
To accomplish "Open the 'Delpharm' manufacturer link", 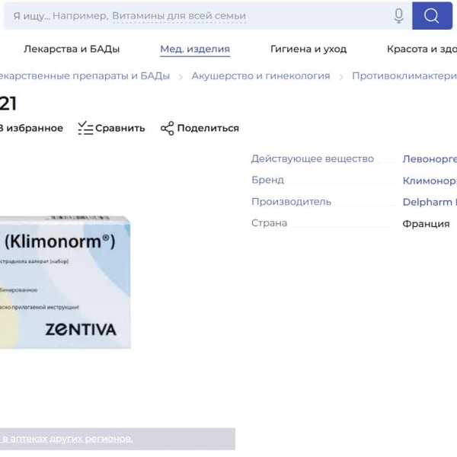I will pyautogui.click(x=430, y=202).
